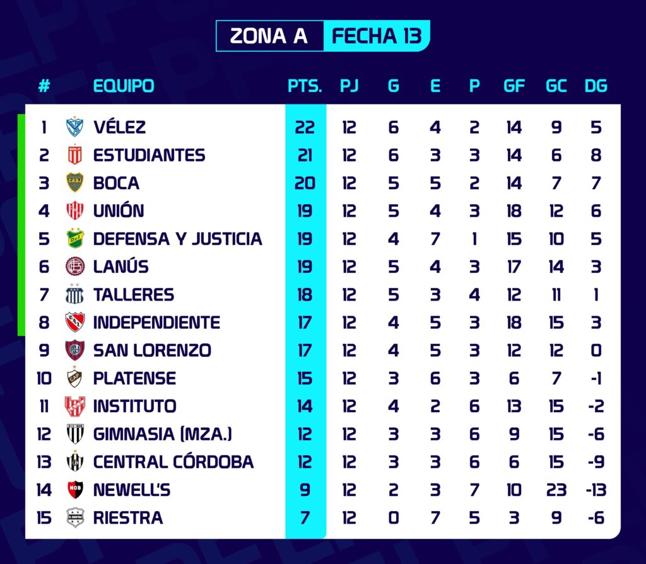Click the green qualification zone bar
This screenshot has width=646, height=564.
coord(21,224)
